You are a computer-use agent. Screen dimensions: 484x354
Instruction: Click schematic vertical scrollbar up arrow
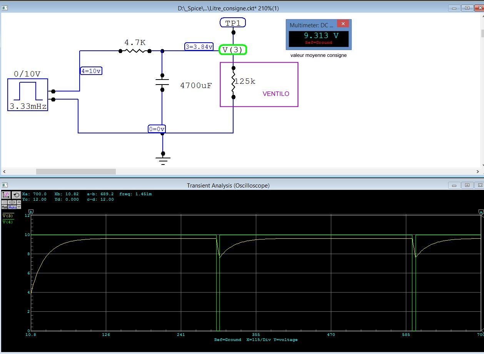point(482,16)
